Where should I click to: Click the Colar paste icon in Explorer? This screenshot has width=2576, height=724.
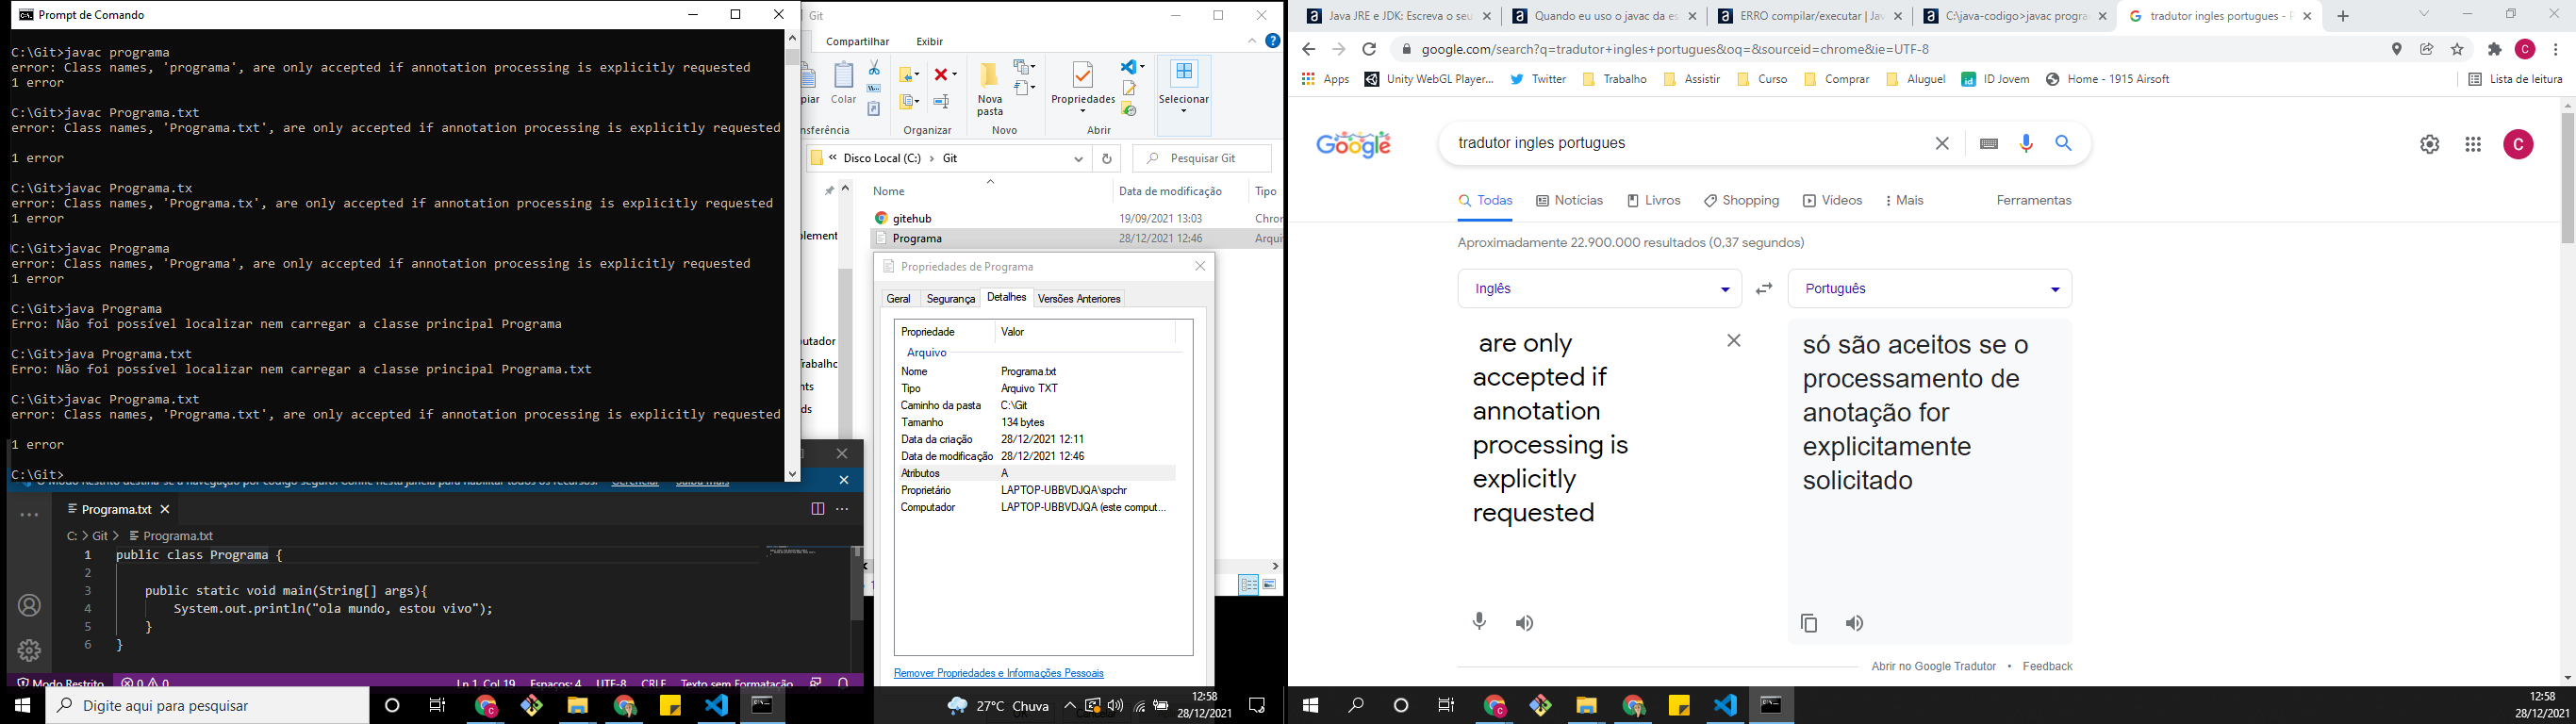[x=844, y=83]
